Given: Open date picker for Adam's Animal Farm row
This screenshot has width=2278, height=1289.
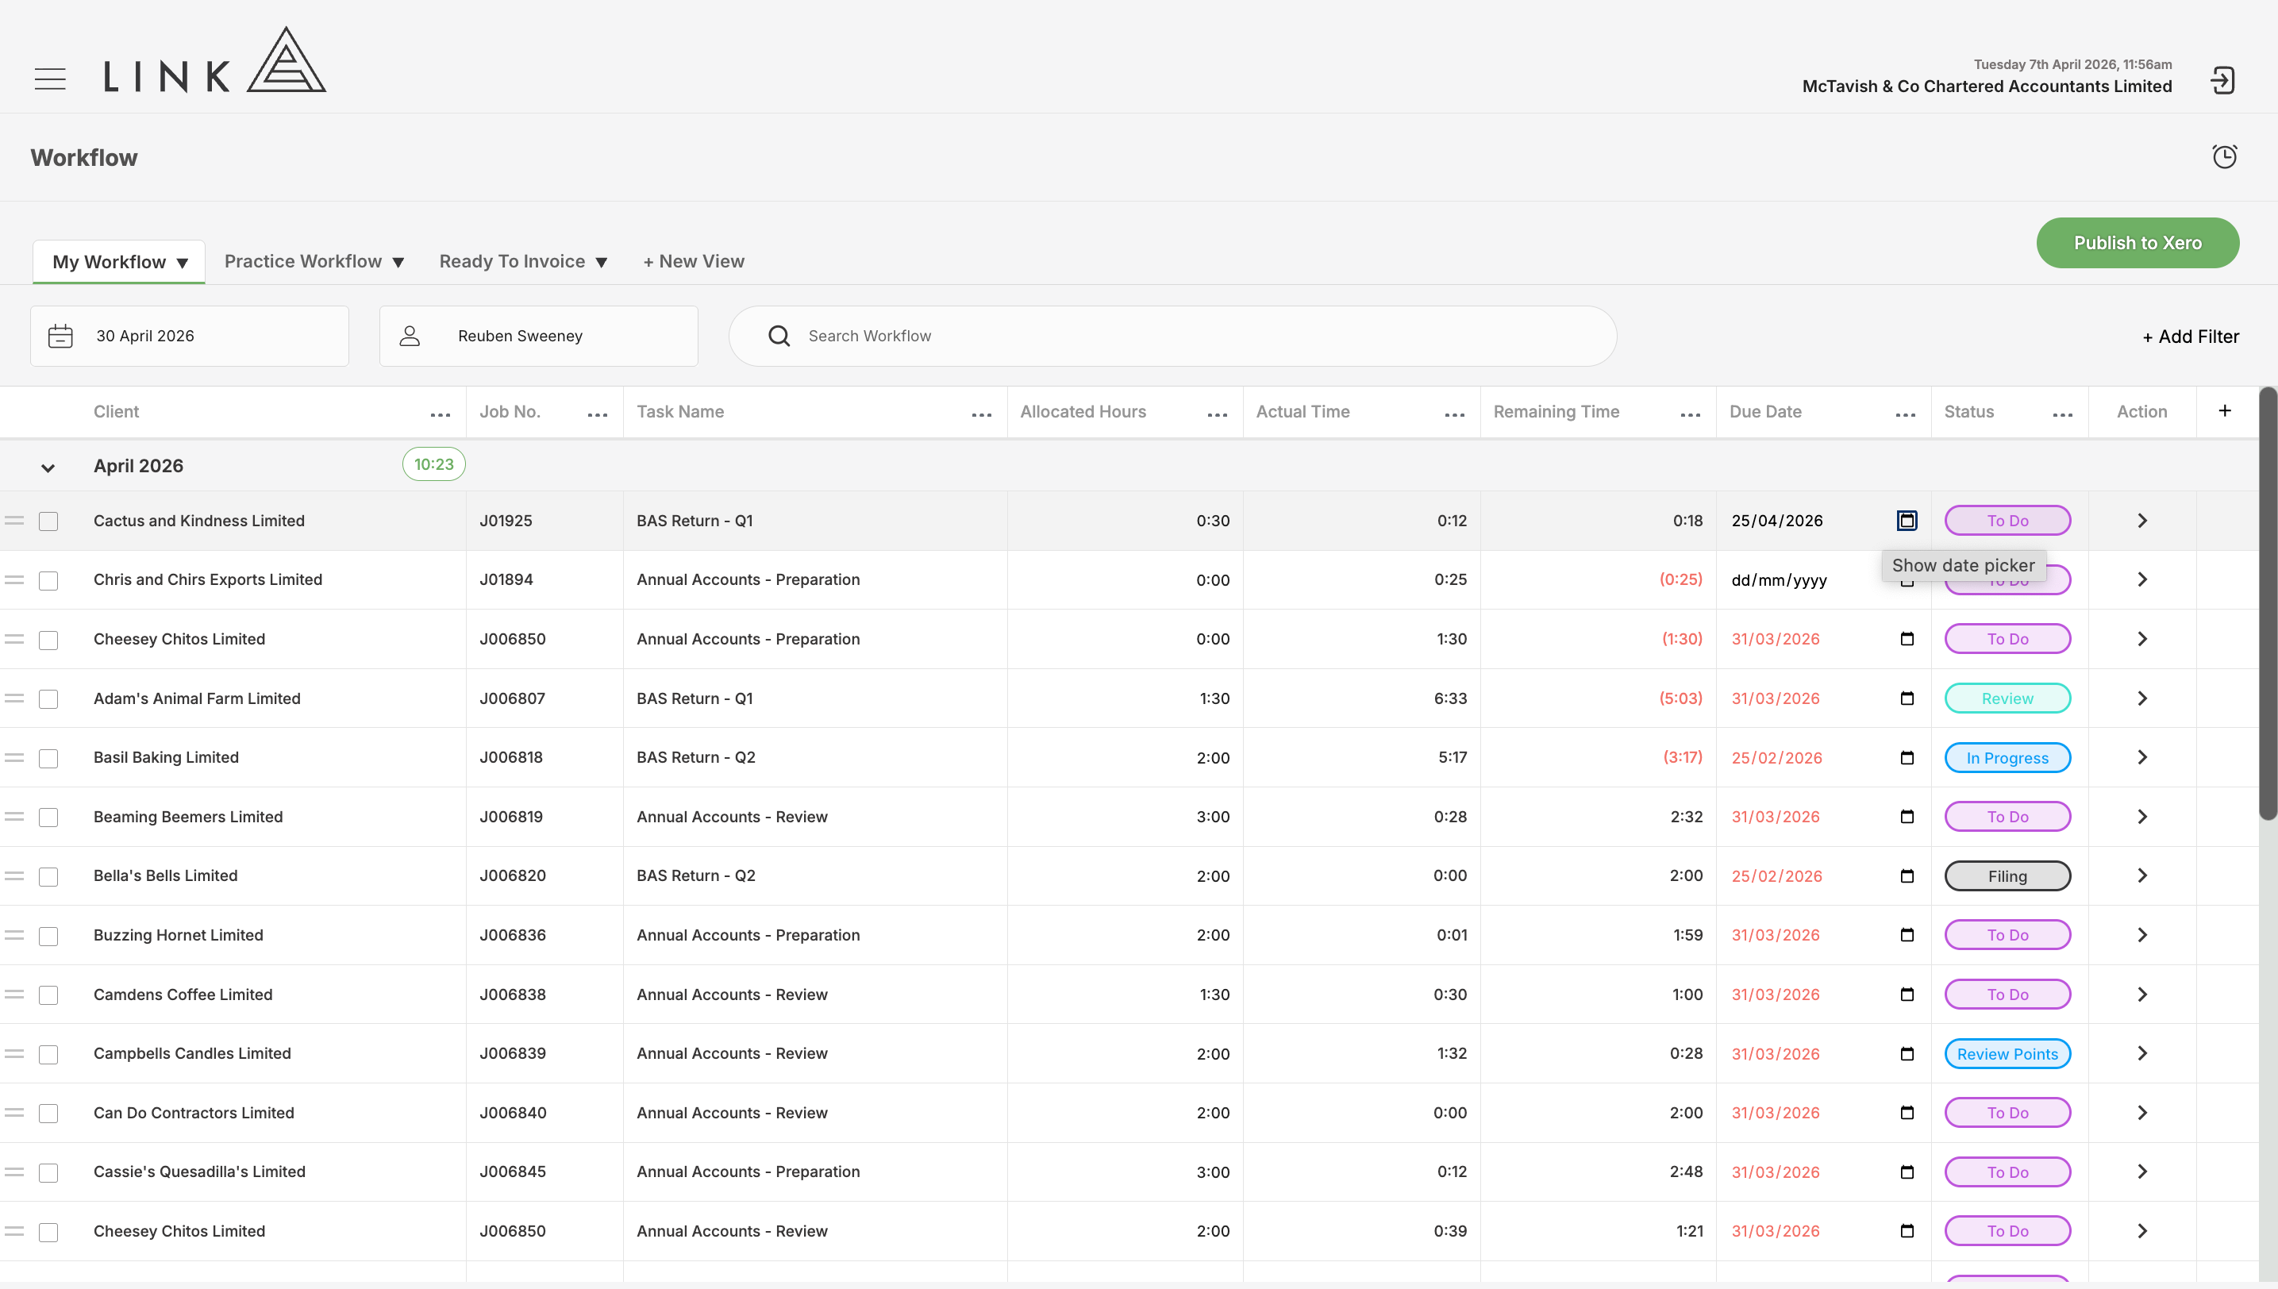Looking at the screenshot, I should coord(1907,698).
